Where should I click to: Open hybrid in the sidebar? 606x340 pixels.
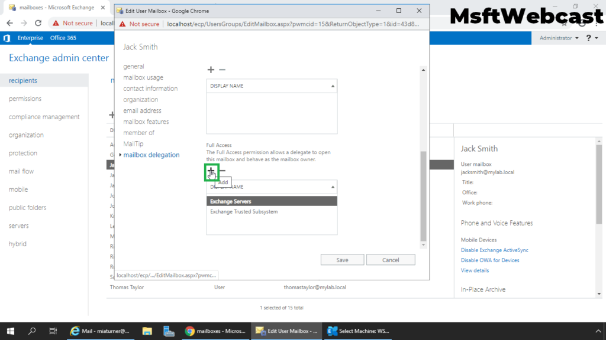point(18,244)
